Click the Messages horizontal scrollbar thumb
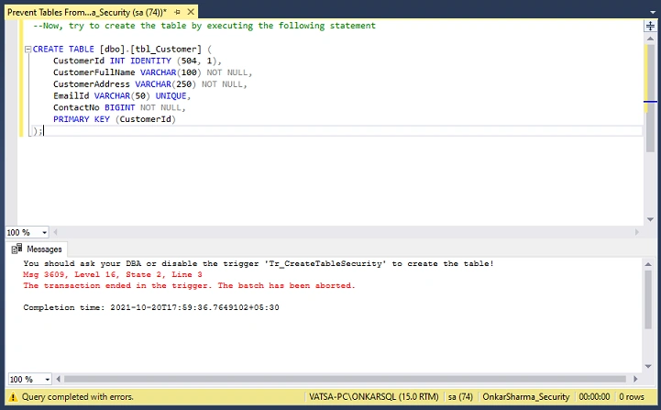 pos(345,379)
